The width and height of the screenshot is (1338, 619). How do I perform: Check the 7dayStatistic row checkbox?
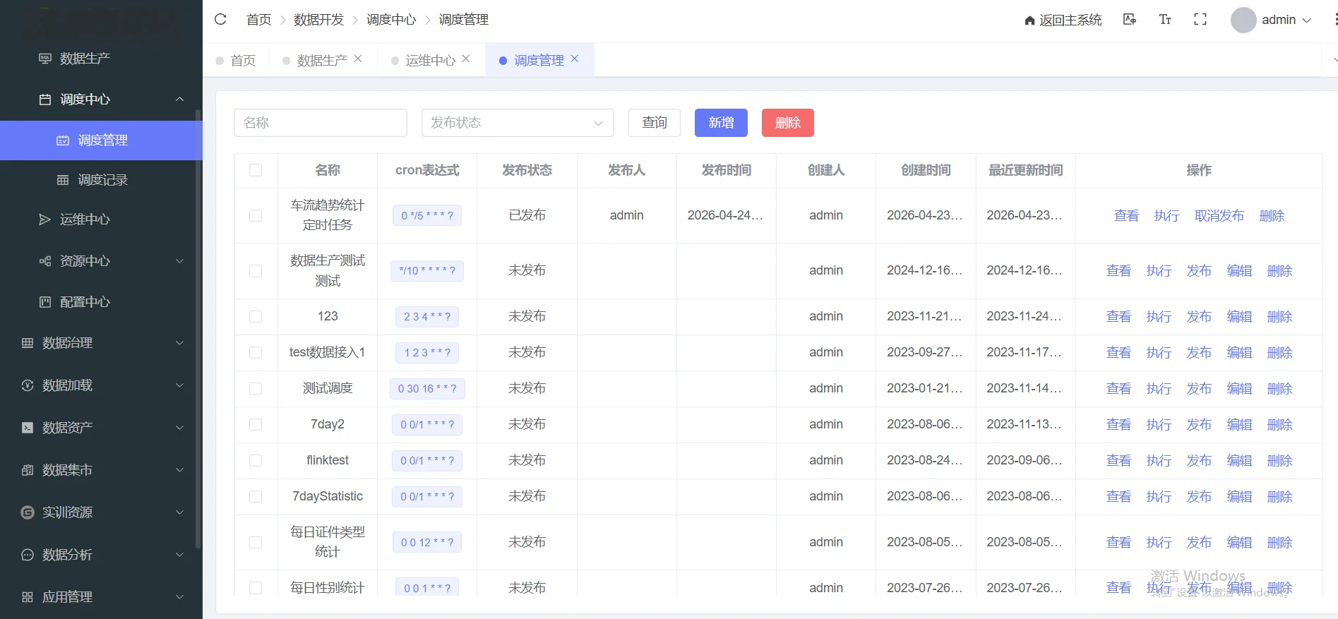pos(256,497)
